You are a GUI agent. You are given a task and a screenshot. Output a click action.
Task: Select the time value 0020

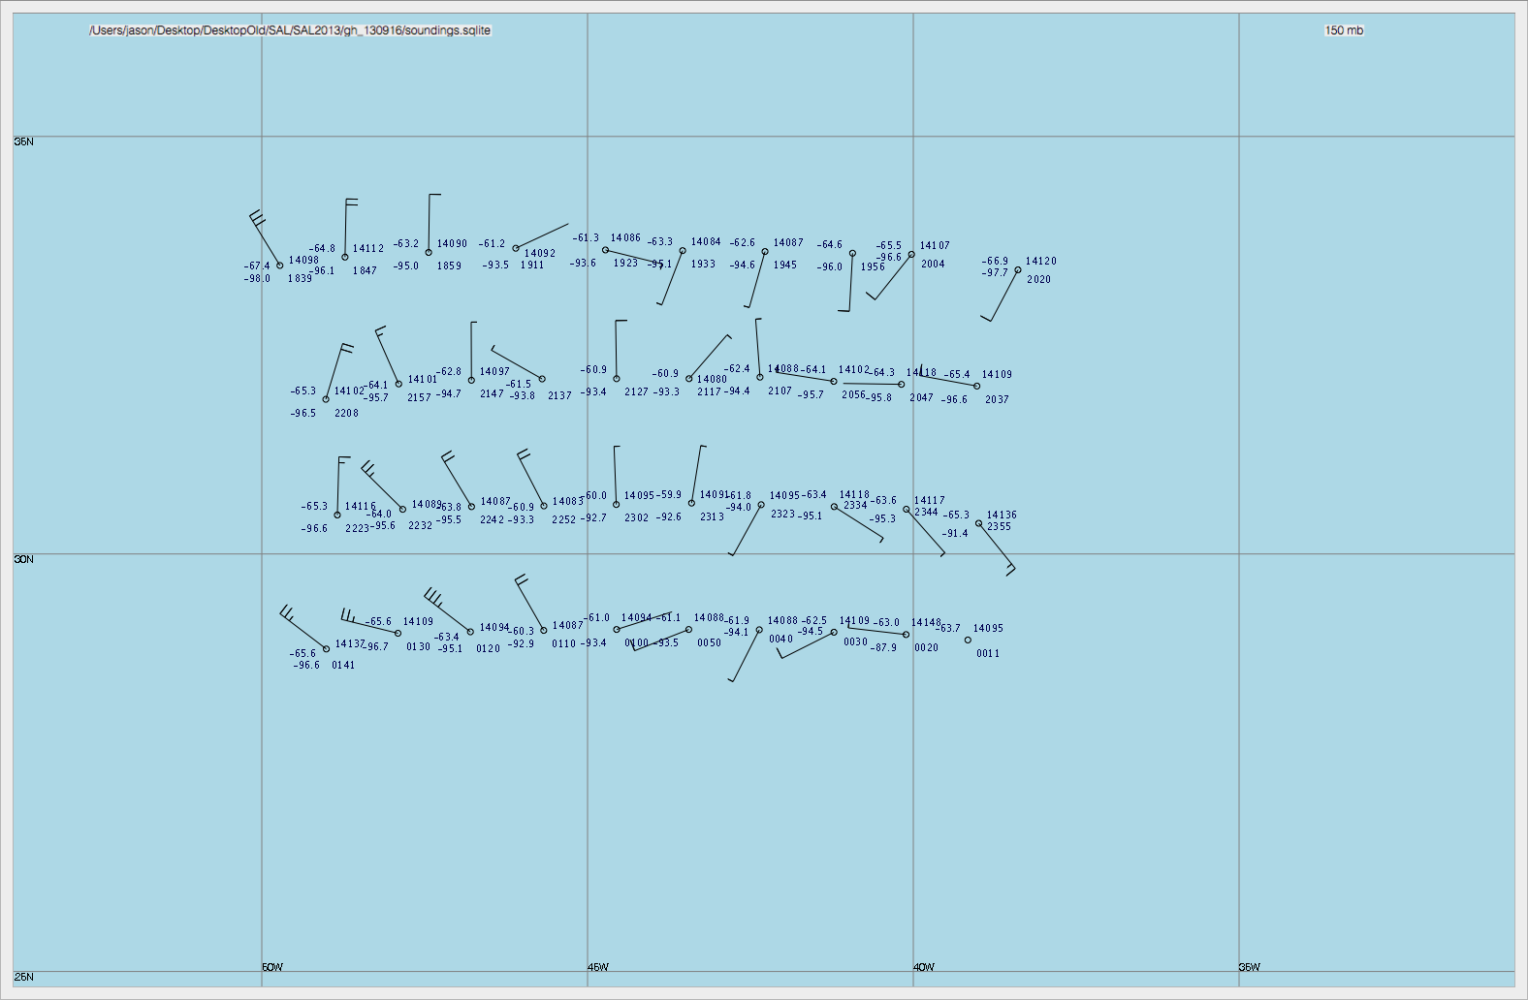point(926,648)
